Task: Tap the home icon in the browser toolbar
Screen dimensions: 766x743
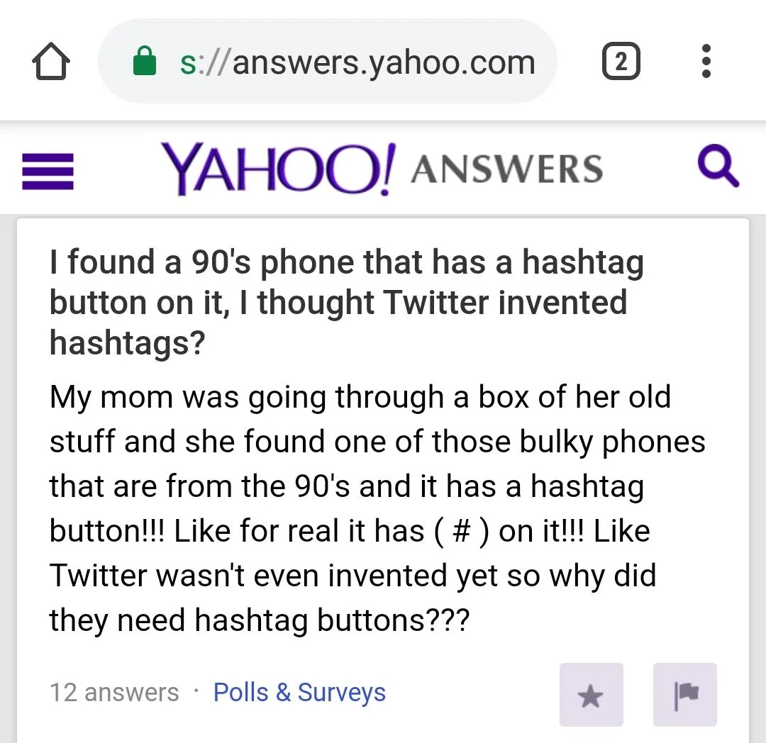Action: [x=50, y=62]
